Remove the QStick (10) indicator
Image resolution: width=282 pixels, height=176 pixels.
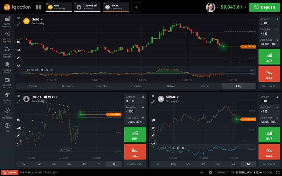point(51,70)
